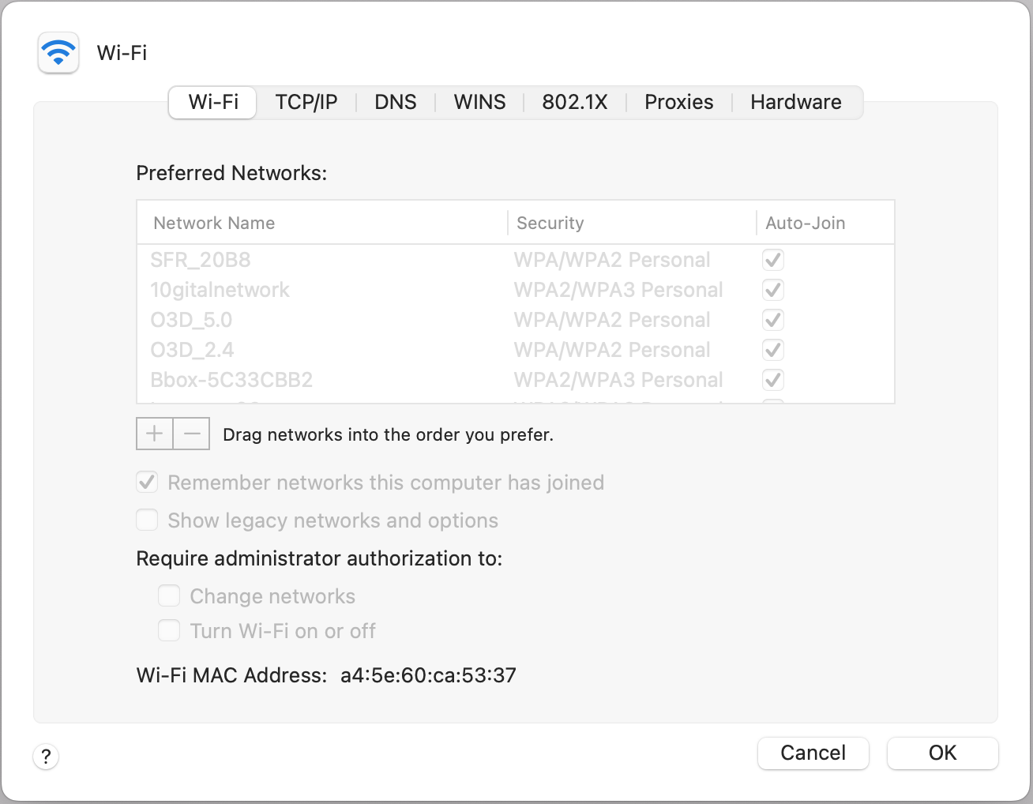
Task: Open the Hardware tab
Action: point(795,102)
